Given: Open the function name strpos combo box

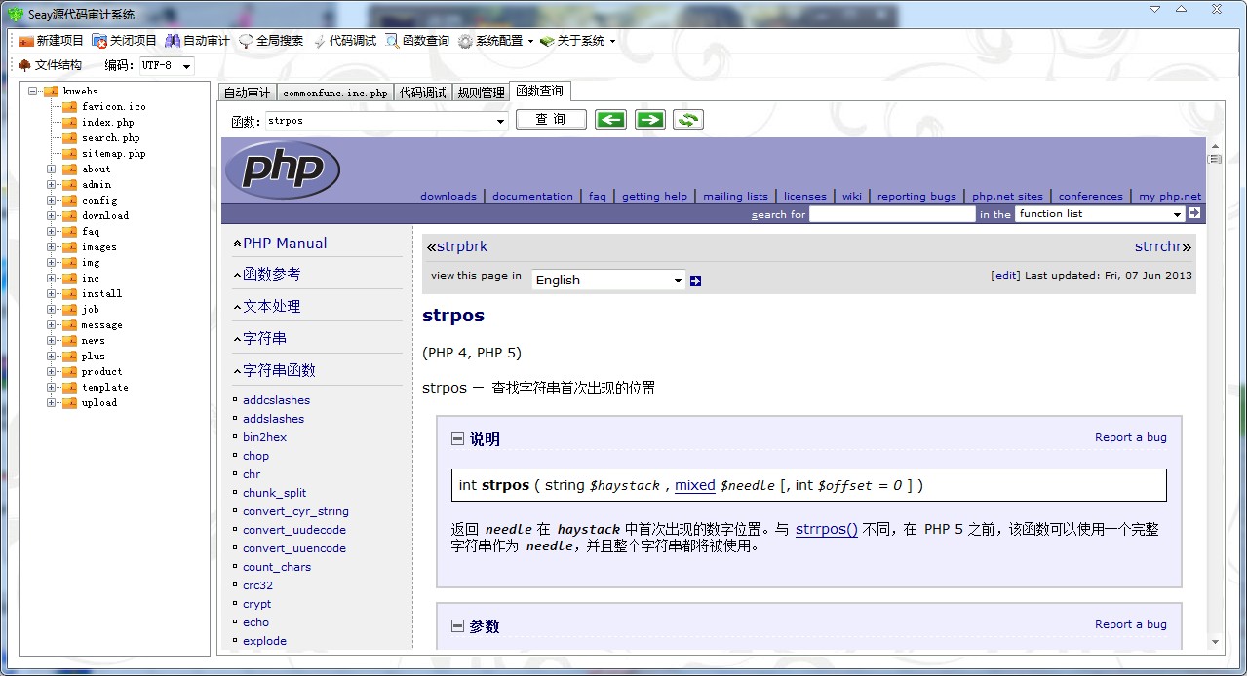Looking at the screenshot, I should [500, 121].
